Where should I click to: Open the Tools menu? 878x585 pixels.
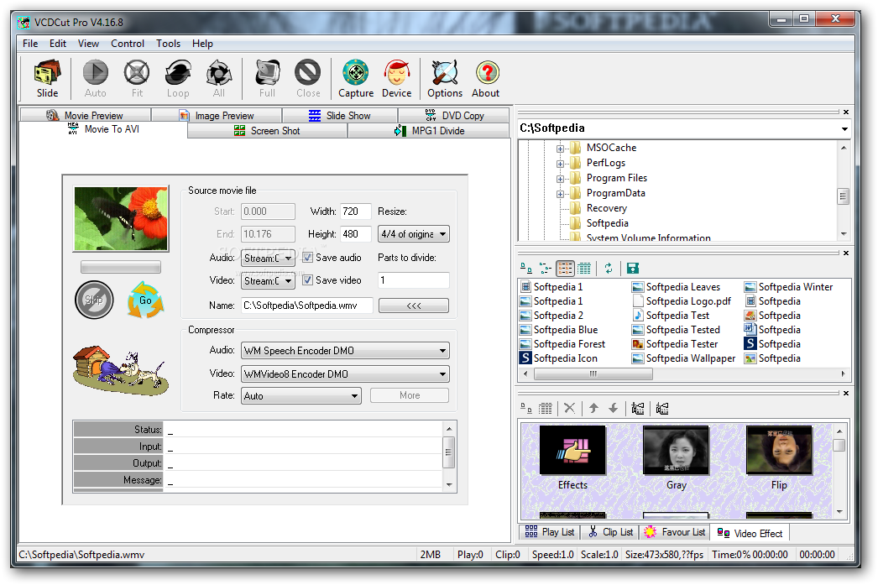coord(168,44)
